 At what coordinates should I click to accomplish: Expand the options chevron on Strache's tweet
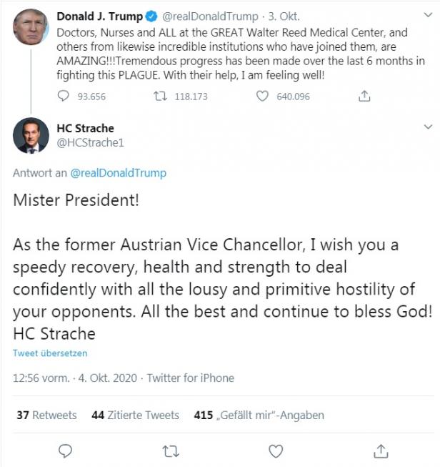click(428, 127)
